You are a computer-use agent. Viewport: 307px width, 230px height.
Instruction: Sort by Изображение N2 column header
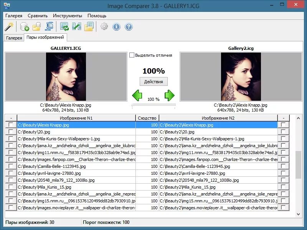click(218, 118)
